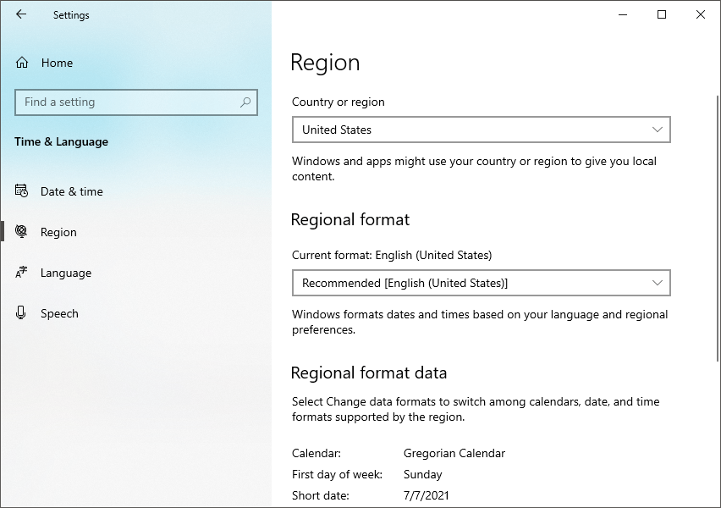Click the Home house icon
The image size is (721, 508).
coord(22,63)
